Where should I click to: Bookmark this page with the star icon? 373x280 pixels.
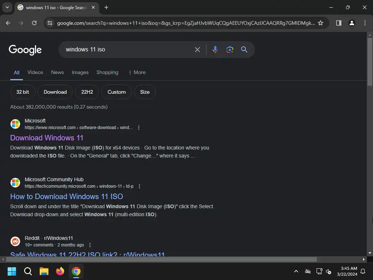coord(321,23)
